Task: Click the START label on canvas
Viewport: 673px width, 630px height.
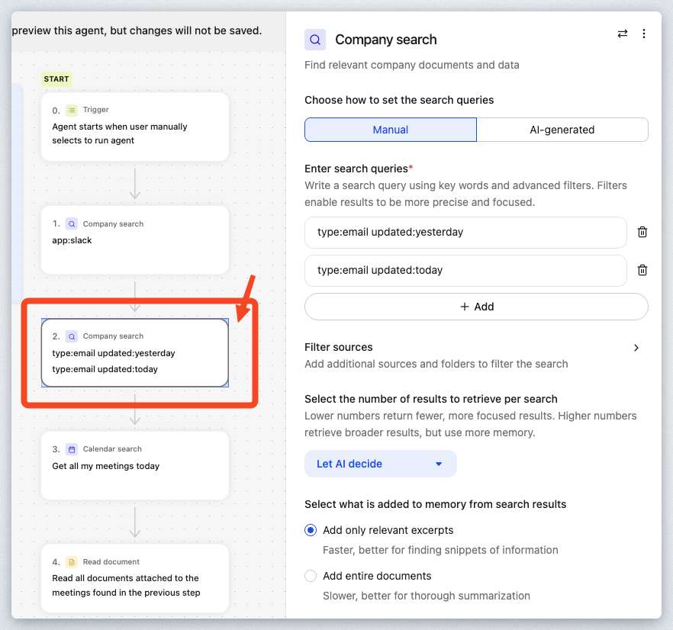Action: coord(56,79)
